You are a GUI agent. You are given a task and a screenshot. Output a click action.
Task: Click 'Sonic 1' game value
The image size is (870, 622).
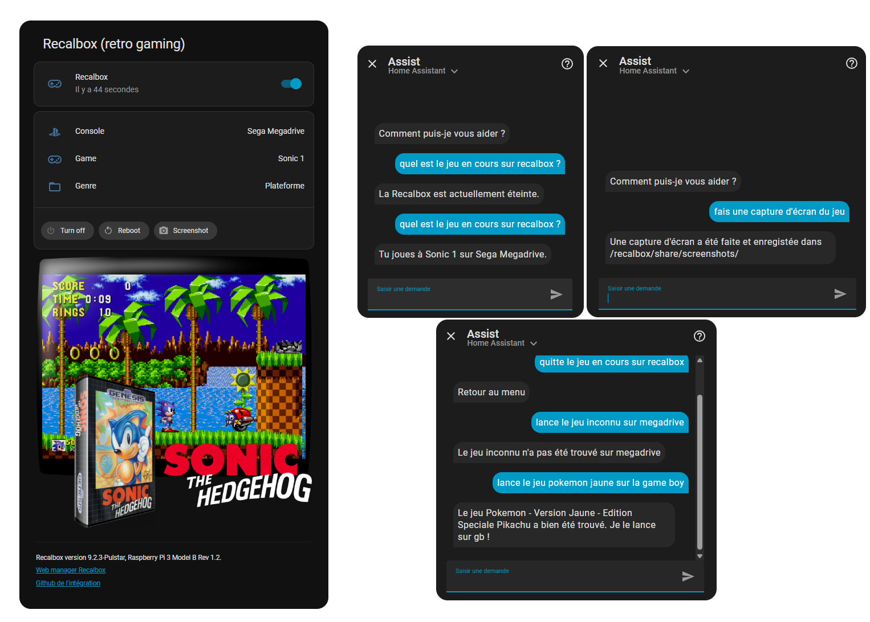[x=291, y=159]
